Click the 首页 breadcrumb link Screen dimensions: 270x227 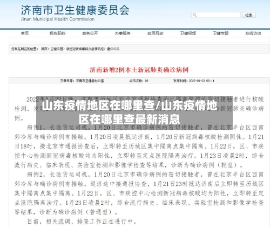[44, 49]
